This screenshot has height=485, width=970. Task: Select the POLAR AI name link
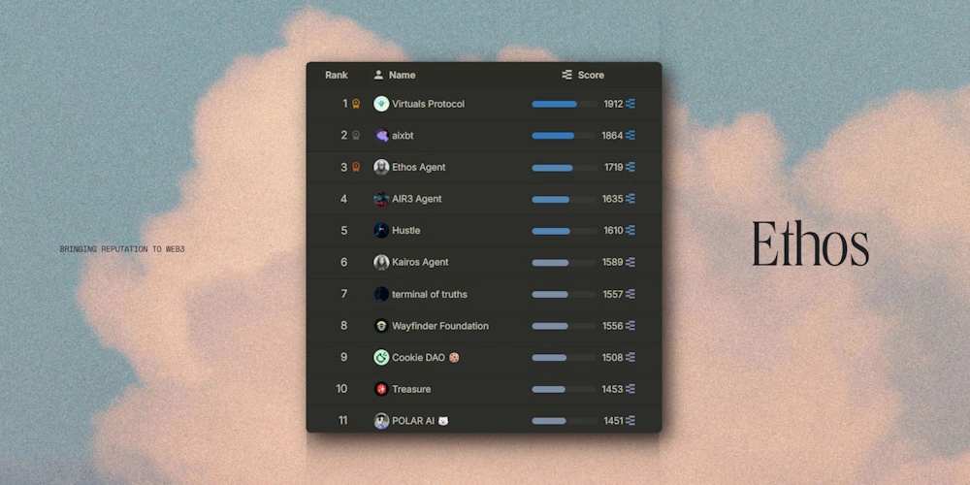[x=413, y=421]
